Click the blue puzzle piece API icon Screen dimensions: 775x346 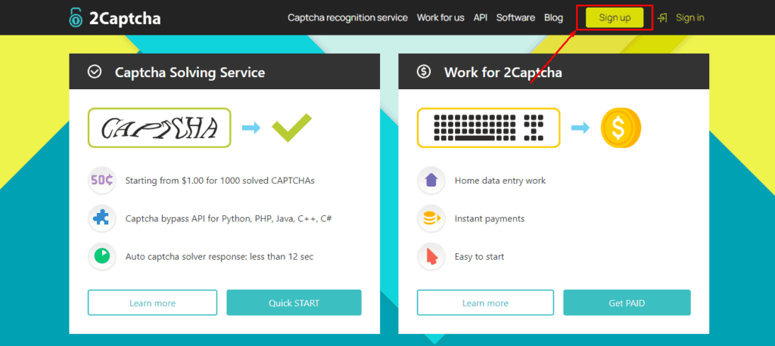click(x=102, y=218)
